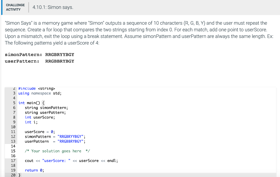Select the activity title 4.10.1: Simon says
The height and width of the screenshot is (177, 280).
pos(52,7)
